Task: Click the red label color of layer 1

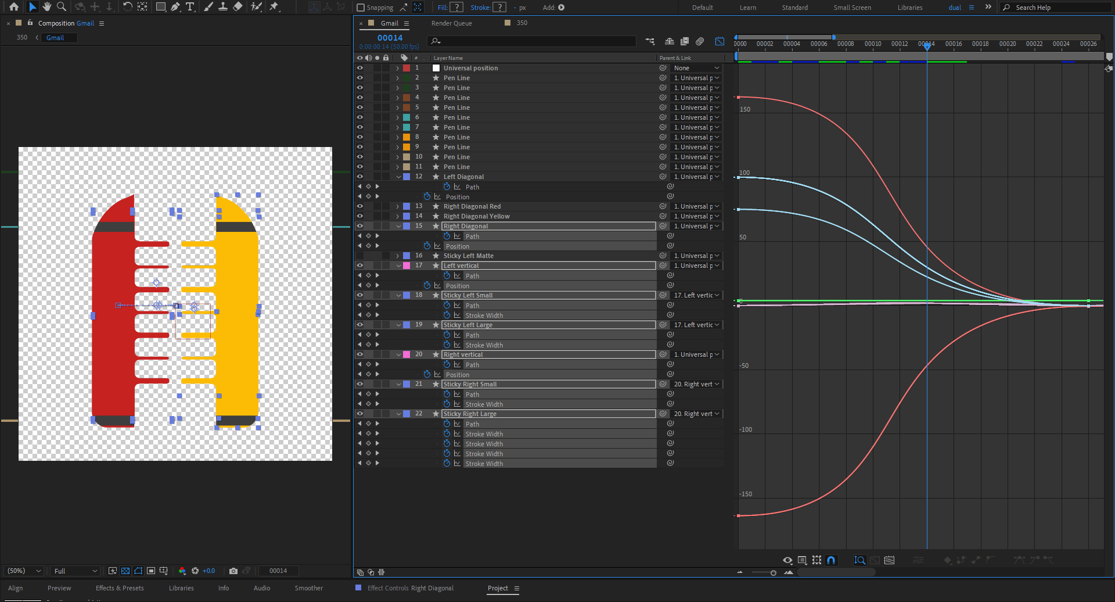Action: coord(407,68)
